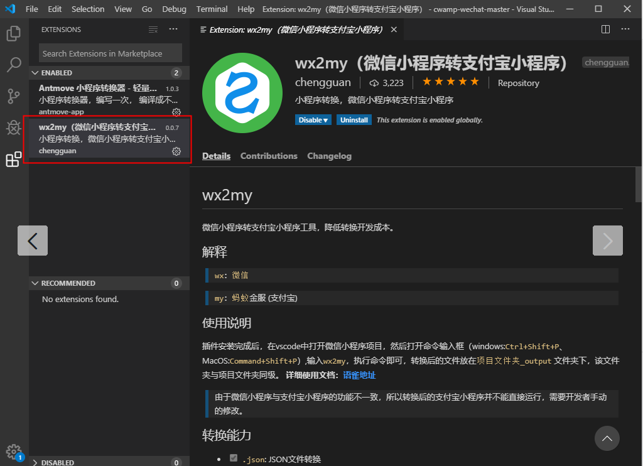Open the extensions filter icon
Viewport: 643px width, 466px height.
click(153, 29)
